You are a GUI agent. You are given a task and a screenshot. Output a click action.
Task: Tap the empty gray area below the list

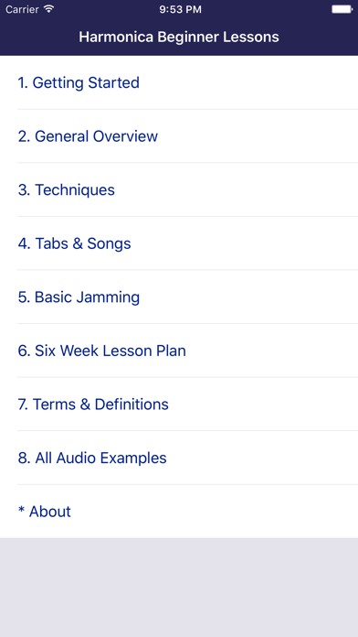point(179,588)
